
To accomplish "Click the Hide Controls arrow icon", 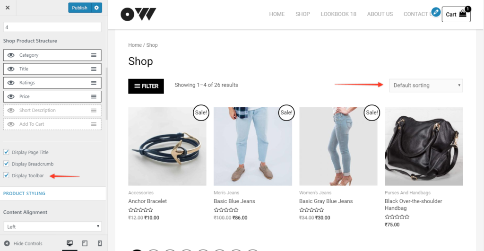I will (x=7, y=243).
